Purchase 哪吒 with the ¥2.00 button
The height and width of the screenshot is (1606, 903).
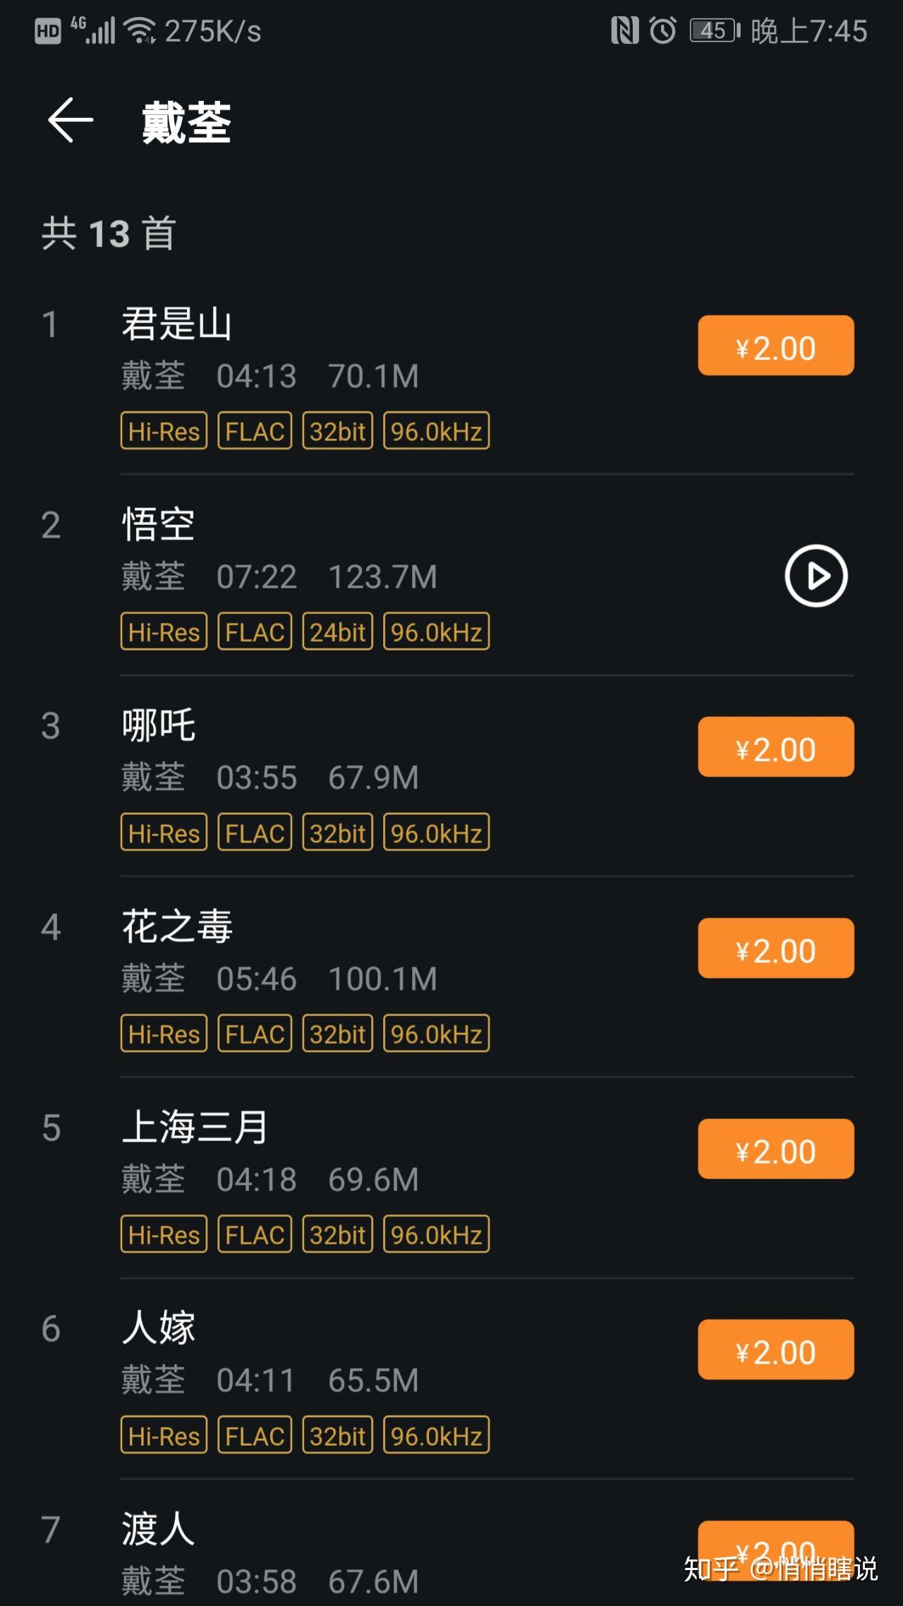coord(776,747)
